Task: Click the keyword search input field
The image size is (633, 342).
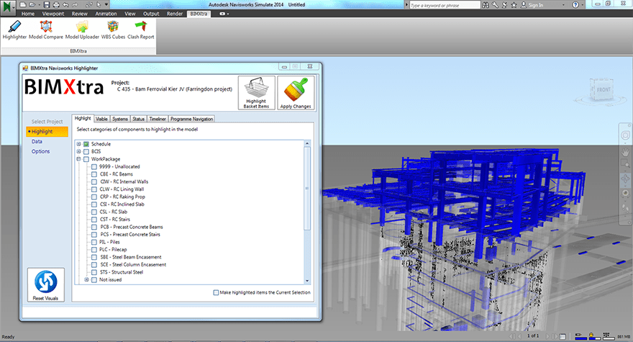Action: point(444,5)
